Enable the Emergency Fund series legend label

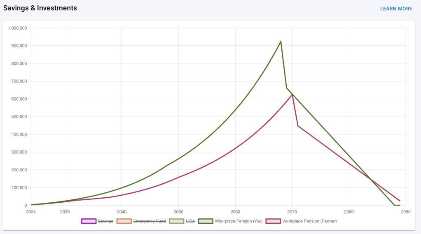[150, 221]
